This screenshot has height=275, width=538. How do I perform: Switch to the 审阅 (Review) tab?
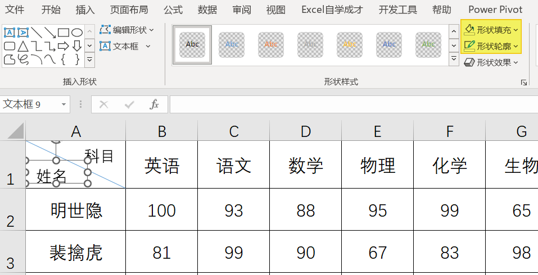pos(242,10)
